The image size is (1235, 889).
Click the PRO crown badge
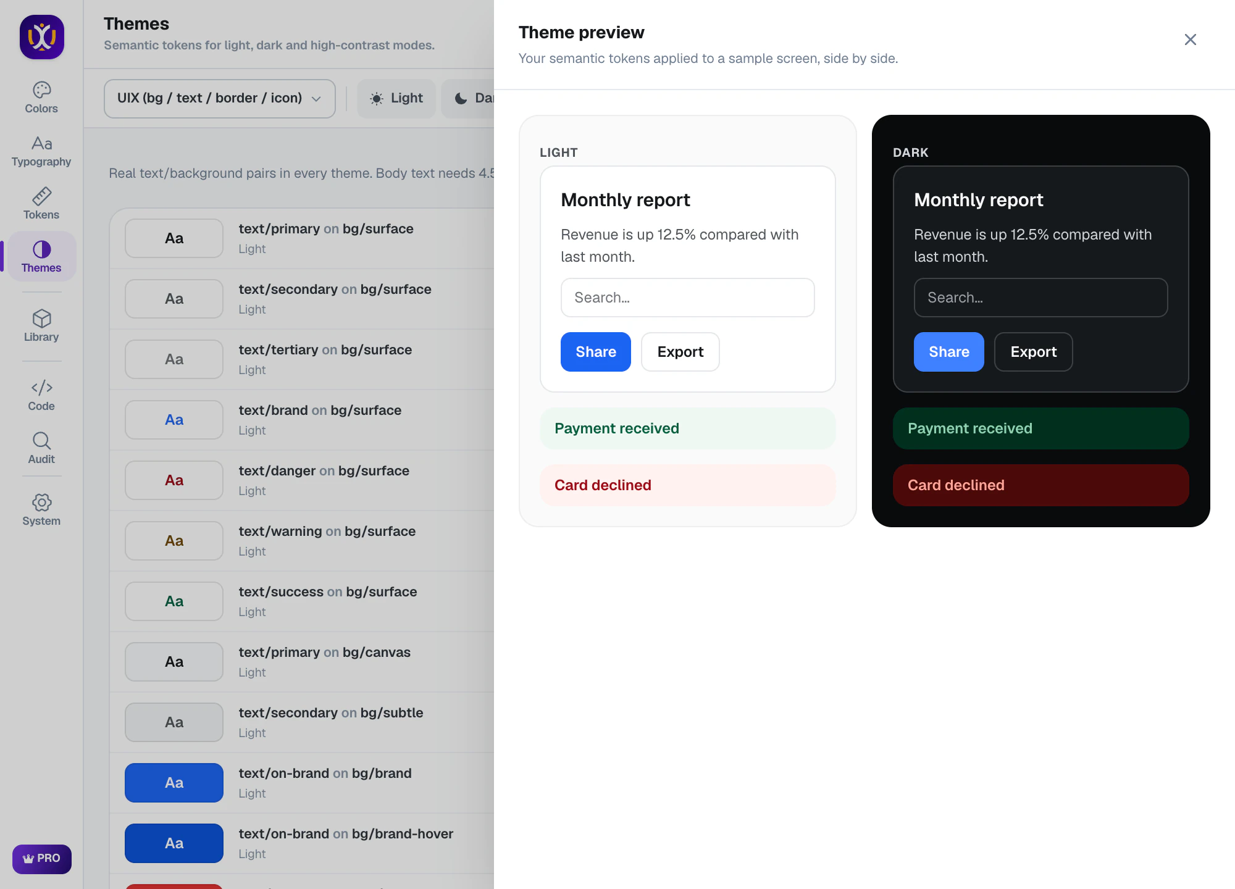click(x=42, y=859)
